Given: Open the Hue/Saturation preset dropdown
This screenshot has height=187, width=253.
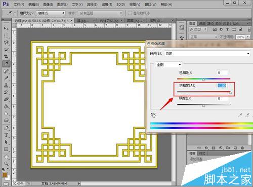Looking at the screenshot, I should pos(207,54).
